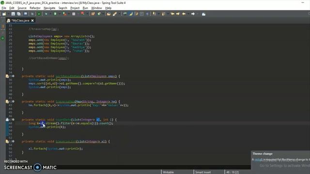Click the Stop square toolbar icon

tap(74, 14)
